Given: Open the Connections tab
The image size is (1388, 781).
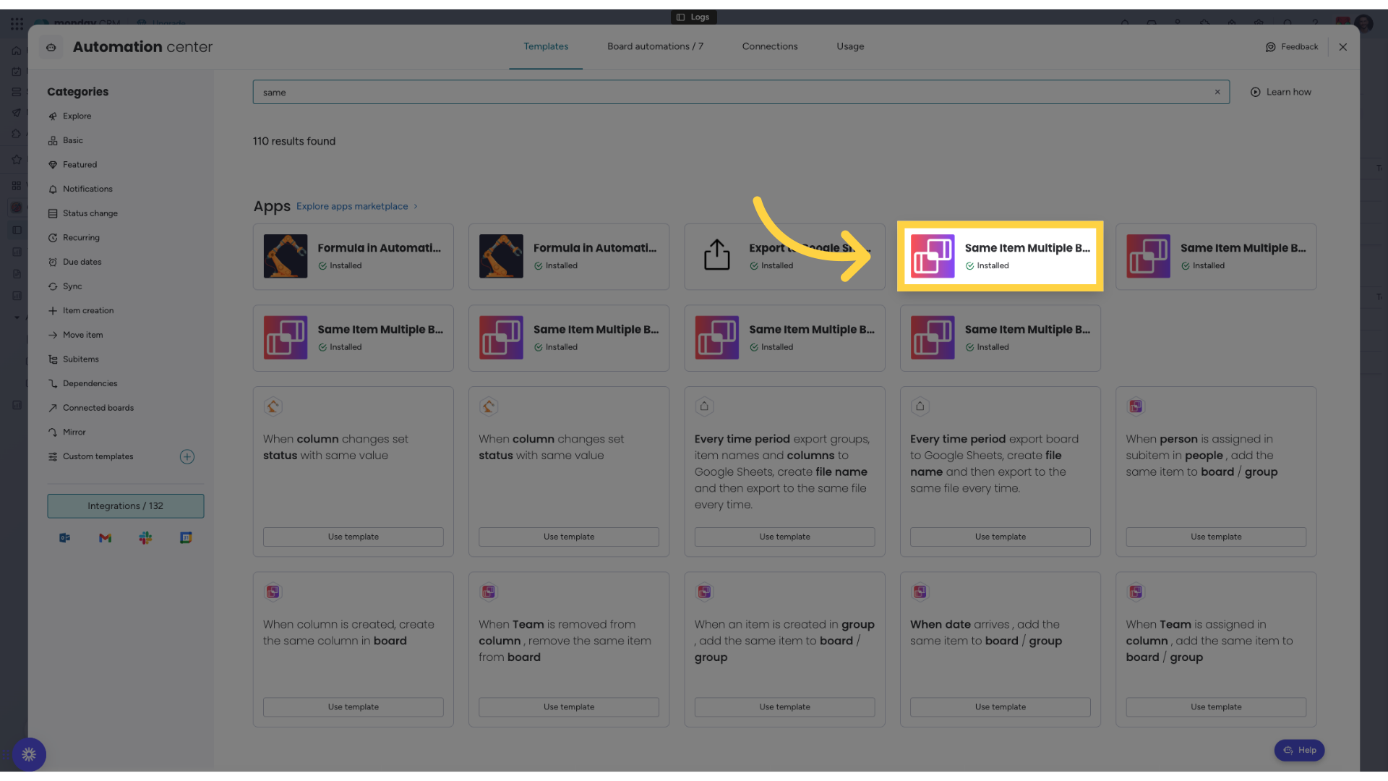Looking at the screenshot, I should coord(769,46).
